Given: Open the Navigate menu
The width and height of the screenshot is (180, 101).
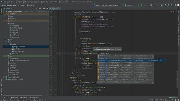Looking at the screenshot, I should [19, 2].
